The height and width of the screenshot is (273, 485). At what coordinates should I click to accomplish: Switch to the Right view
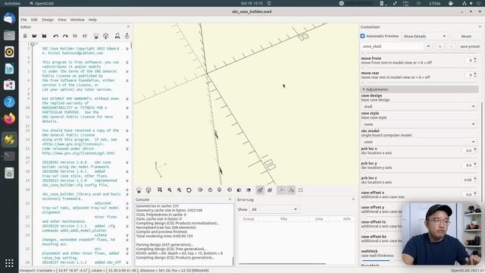200,190
